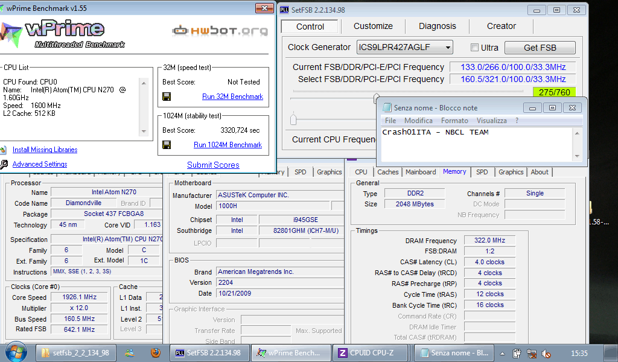
Task: Switch to wPrime Bench taskbar button
Action: 290,353
